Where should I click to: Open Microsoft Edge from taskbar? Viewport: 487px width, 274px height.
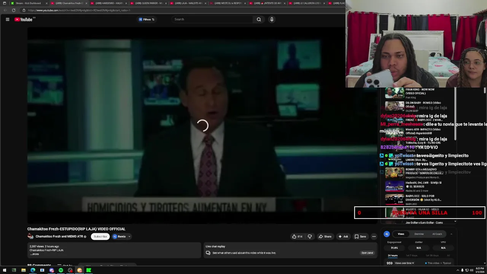[x=33, y=271]
